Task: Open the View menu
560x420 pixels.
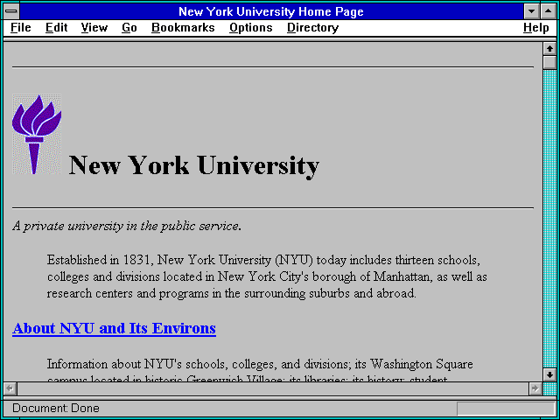Action: pyautogui.click(x=94, y=28)
